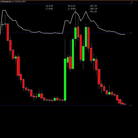Click the 'OL: 25' statistic text
The height and width of the screenshot is (138, 138).
pyautogui.click(x=94, y=12)
